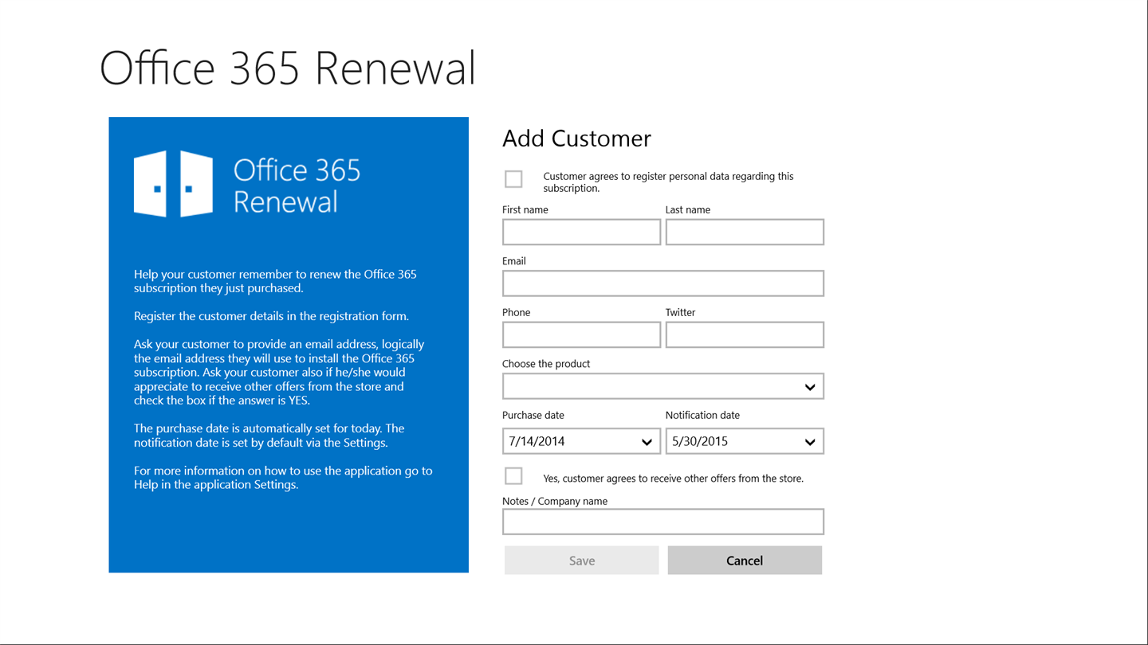Expand the Notification date picker
The width and height of the screenshot is (1148, 645).
coord(745,441)
